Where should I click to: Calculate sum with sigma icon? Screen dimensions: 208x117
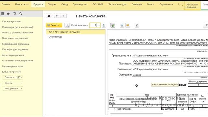pos(136,25)
